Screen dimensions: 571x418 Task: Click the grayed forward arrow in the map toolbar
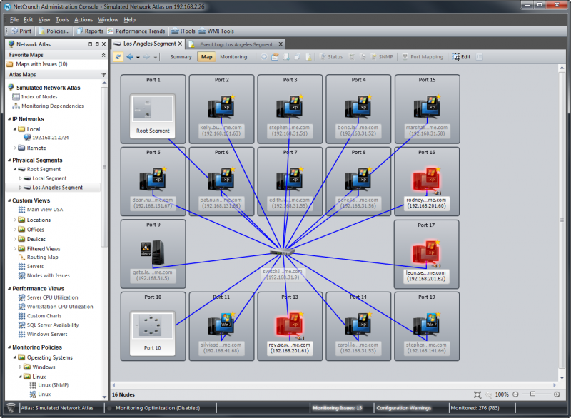(146, 57)
